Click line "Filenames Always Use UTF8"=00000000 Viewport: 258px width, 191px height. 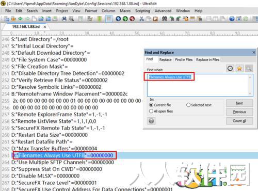point(62,155)
